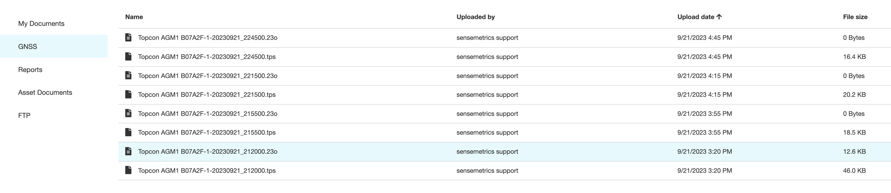This screenshot has height=193, width=891.
Task: Sort by Name column header
Action: [134, 17]
